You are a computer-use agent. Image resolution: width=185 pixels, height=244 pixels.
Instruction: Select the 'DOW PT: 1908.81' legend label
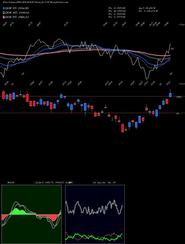coord(17,17)
